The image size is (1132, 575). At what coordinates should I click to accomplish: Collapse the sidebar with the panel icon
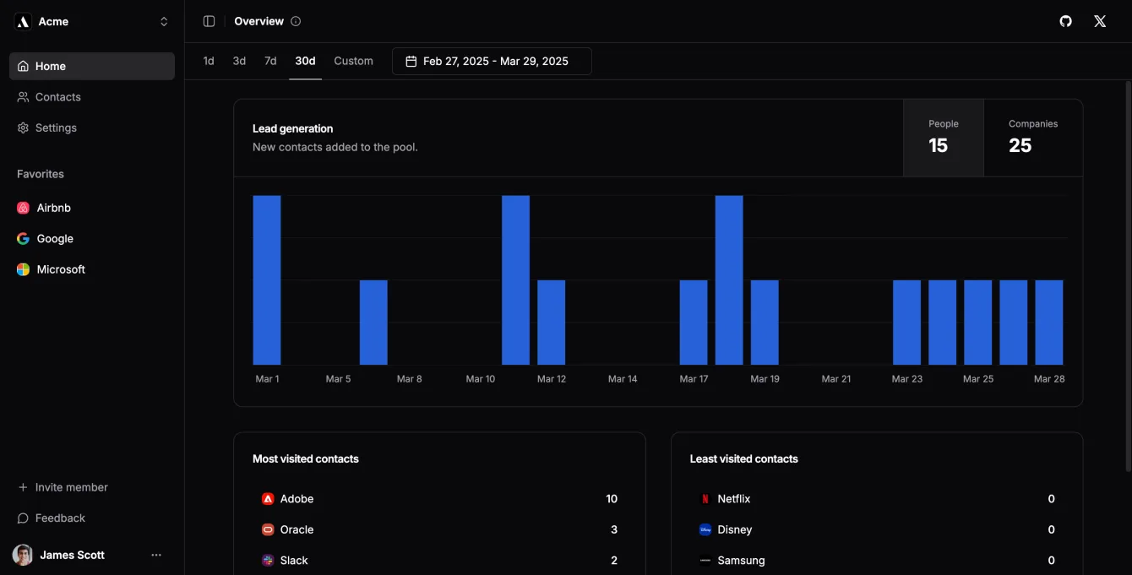coord(208,20)
